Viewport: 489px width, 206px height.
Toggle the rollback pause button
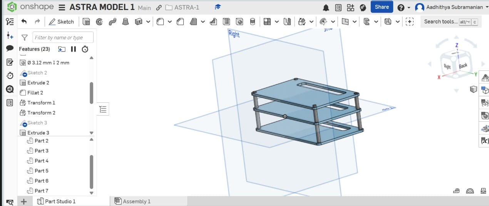(73, 49)
